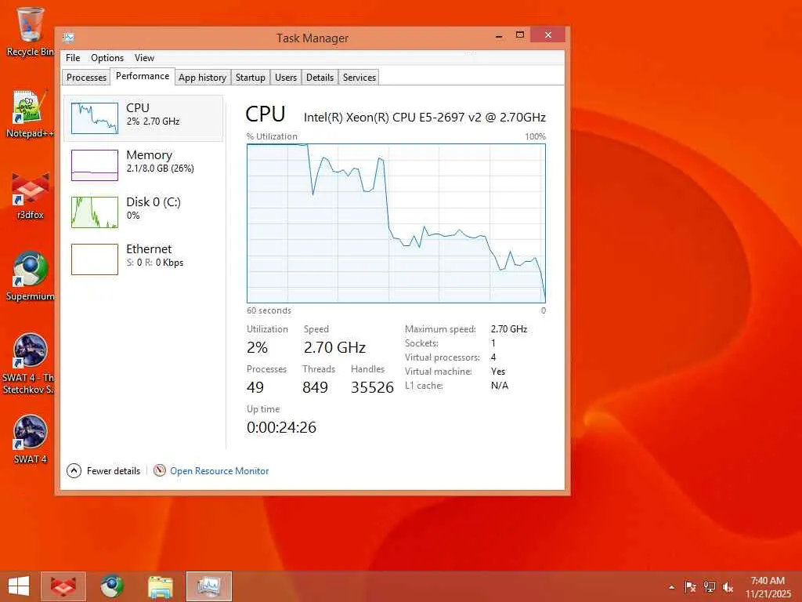This screenshot has width=802, height=602.
Task: Open the Options menu
Action: tap(107, 58)
